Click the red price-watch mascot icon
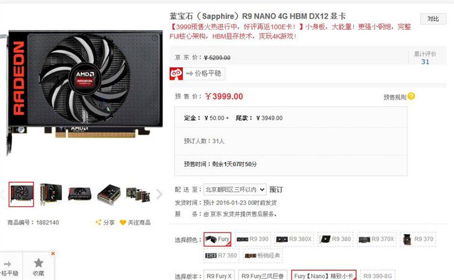454x280 pixels. tap(176, 73)
